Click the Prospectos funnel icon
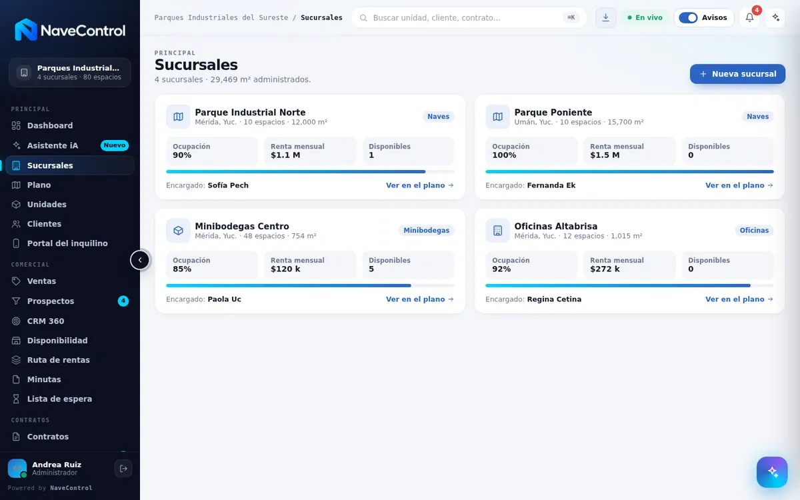 (x=17, y=301)
